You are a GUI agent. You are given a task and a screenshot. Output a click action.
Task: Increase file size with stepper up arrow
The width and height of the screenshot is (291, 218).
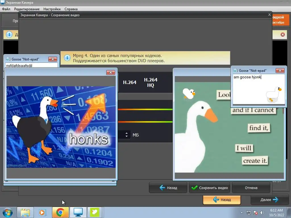[x=126, y=133]
